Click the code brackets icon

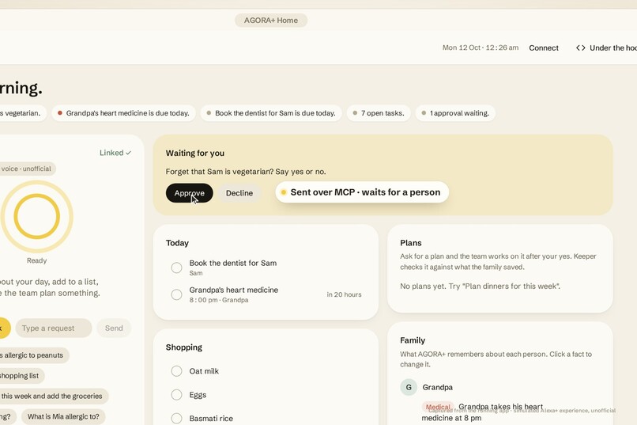tap(581, 48)
